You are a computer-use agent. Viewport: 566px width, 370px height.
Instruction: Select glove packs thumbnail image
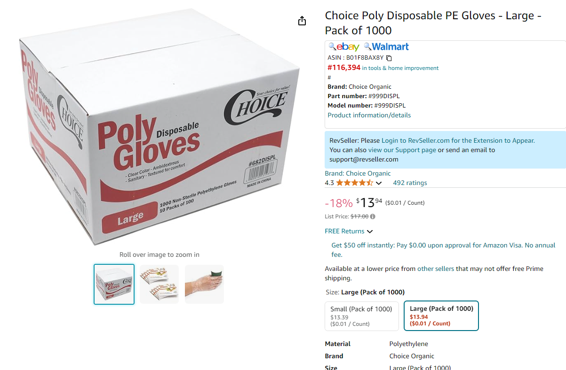pyautogui.click(x=159, y=284)
